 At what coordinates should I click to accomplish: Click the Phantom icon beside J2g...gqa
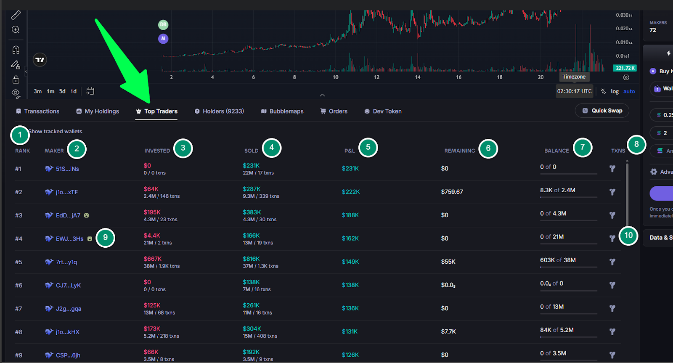(49, 309)
